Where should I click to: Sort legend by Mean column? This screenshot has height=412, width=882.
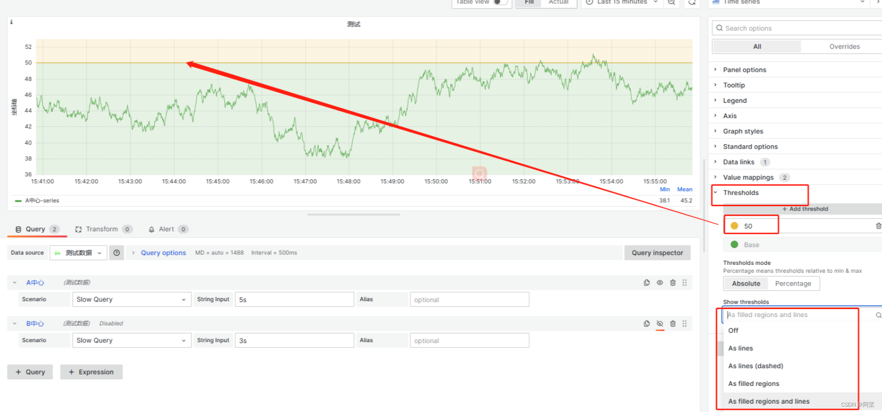pos(685,189)
